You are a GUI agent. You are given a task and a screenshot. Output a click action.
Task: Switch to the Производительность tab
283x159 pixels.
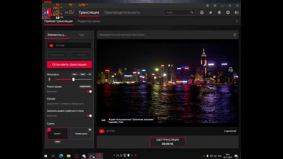pos(122,12)
